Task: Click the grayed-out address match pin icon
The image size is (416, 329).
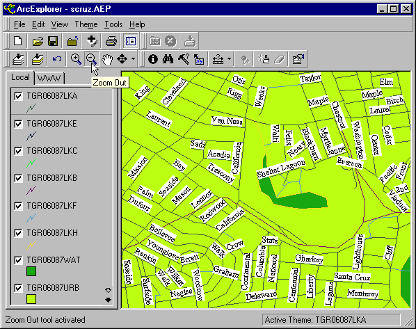Action: coord(245,59)
